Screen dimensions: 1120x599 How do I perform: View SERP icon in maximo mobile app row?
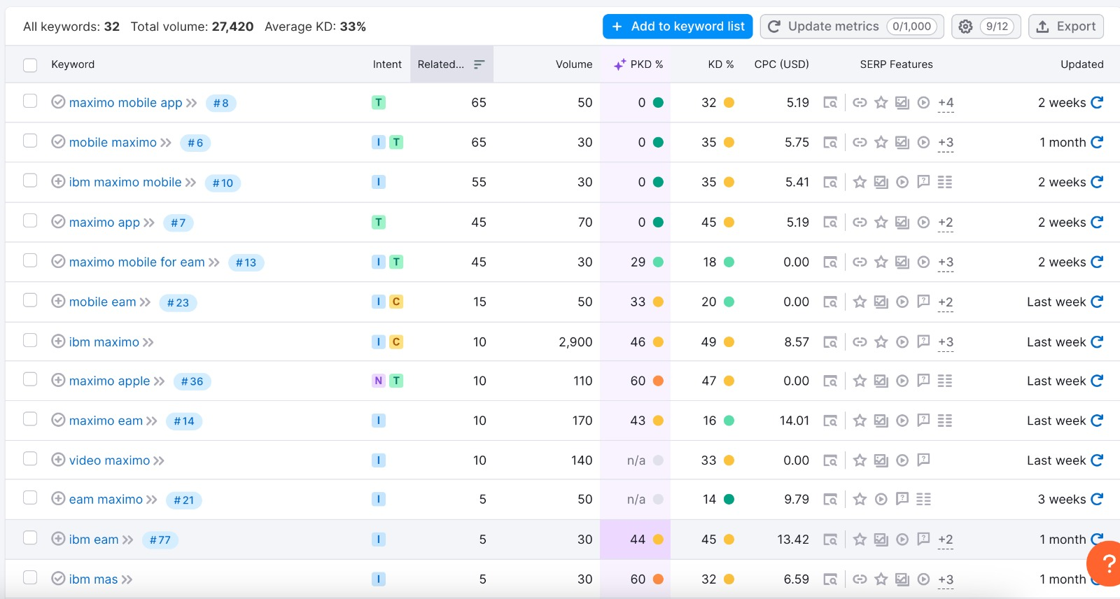tap(830, 103)
